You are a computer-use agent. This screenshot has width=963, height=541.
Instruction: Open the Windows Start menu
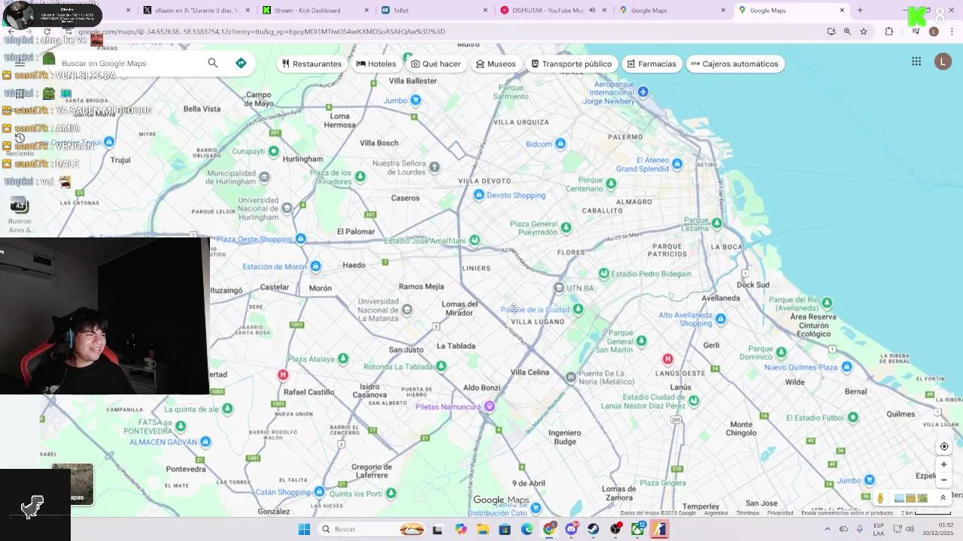coord(304,529)
